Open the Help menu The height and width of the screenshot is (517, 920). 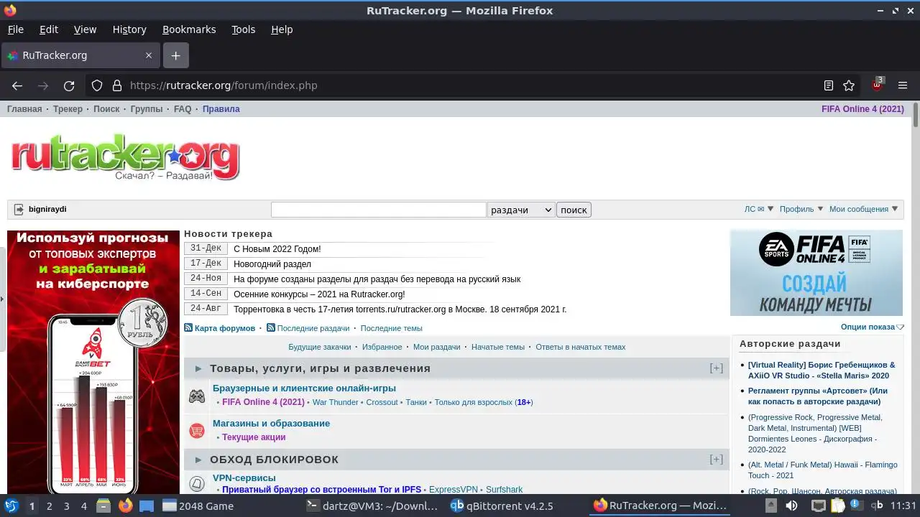click(x=282, y=29)
